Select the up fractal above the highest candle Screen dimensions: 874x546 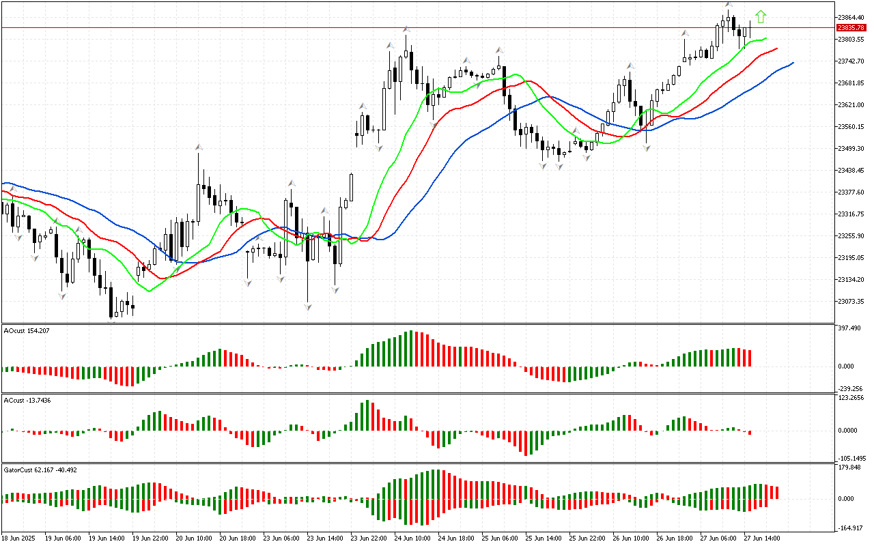729,5
